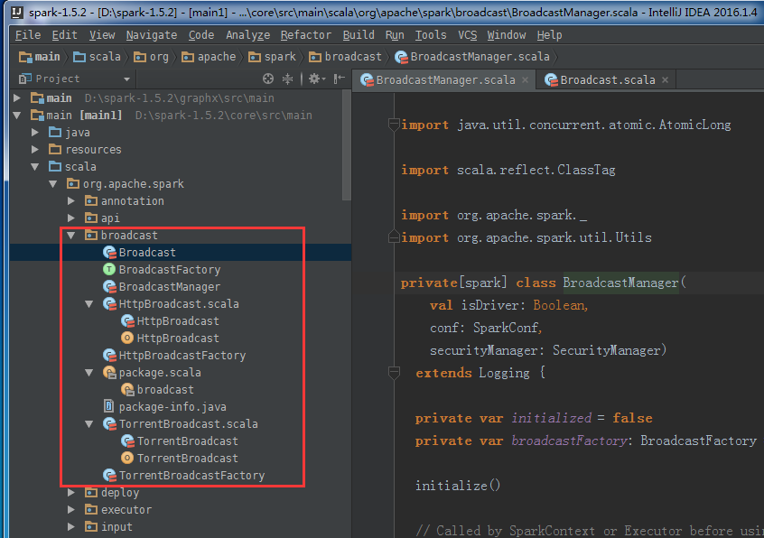Collapse the TorrentBroadcast.scala node
Screen dimensions: 764x538
pos(89,424)
